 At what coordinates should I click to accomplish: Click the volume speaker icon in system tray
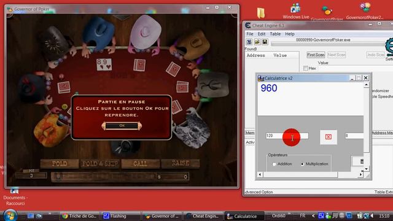click(x=372, y=215)
